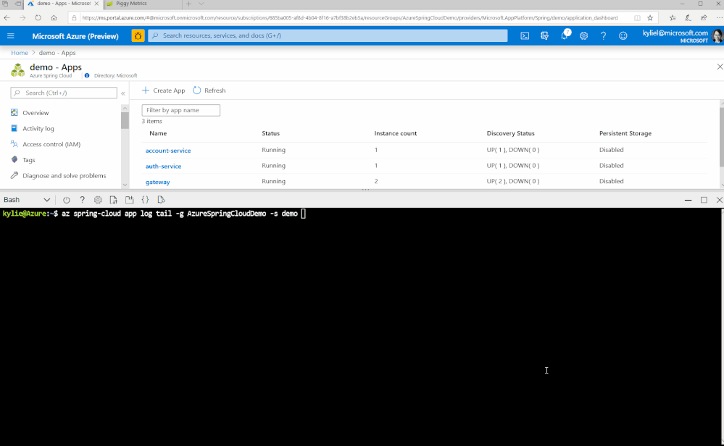Open the Azure portal hamburger menu
Image resolution: width=724 pixels, height=446 pixels.
click(11, 36)
